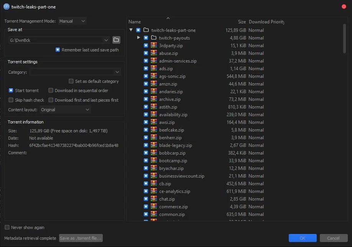Click the archive icon of 3rdparty.zip
352x247 pixels.
click(x=153, y=45)
